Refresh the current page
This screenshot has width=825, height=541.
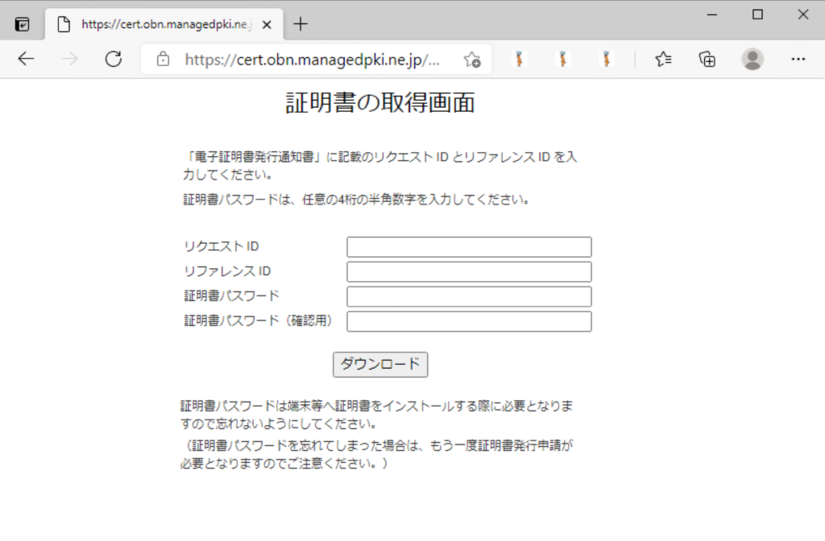114,59
